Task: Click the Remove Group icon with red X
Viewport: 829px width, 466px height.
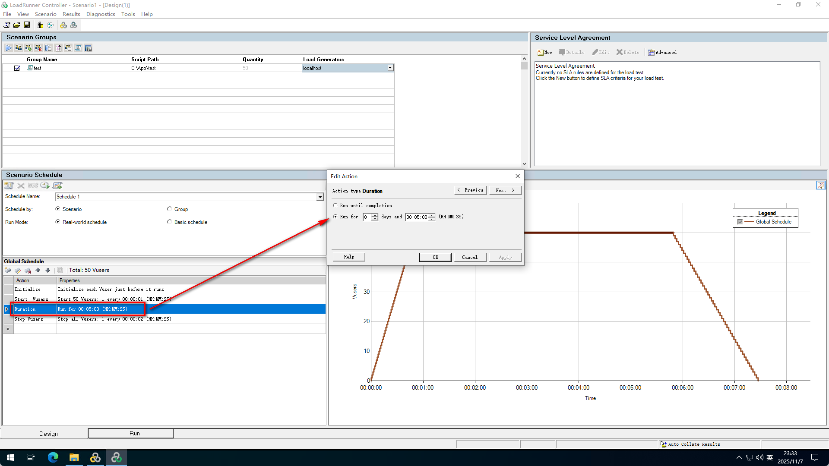Action: pos(38,48)
